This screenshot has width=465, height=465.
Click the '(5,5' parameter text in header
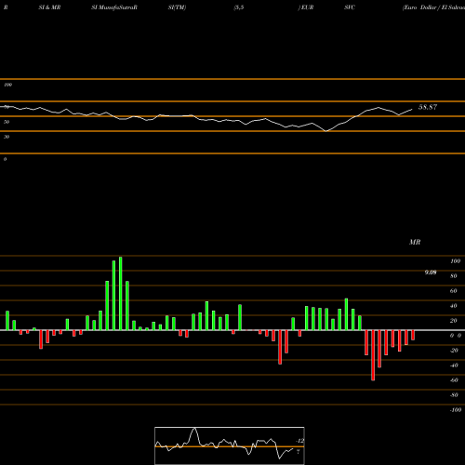[x=239, y=7]
